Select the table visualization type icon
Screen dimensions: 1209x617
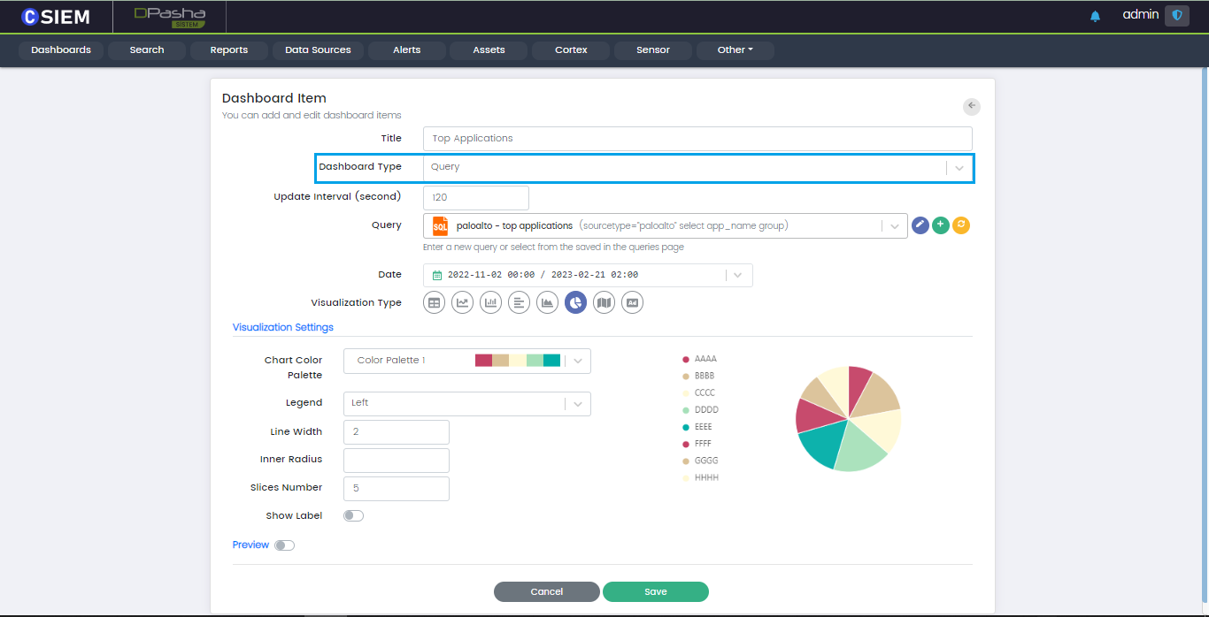pos(434,303)
